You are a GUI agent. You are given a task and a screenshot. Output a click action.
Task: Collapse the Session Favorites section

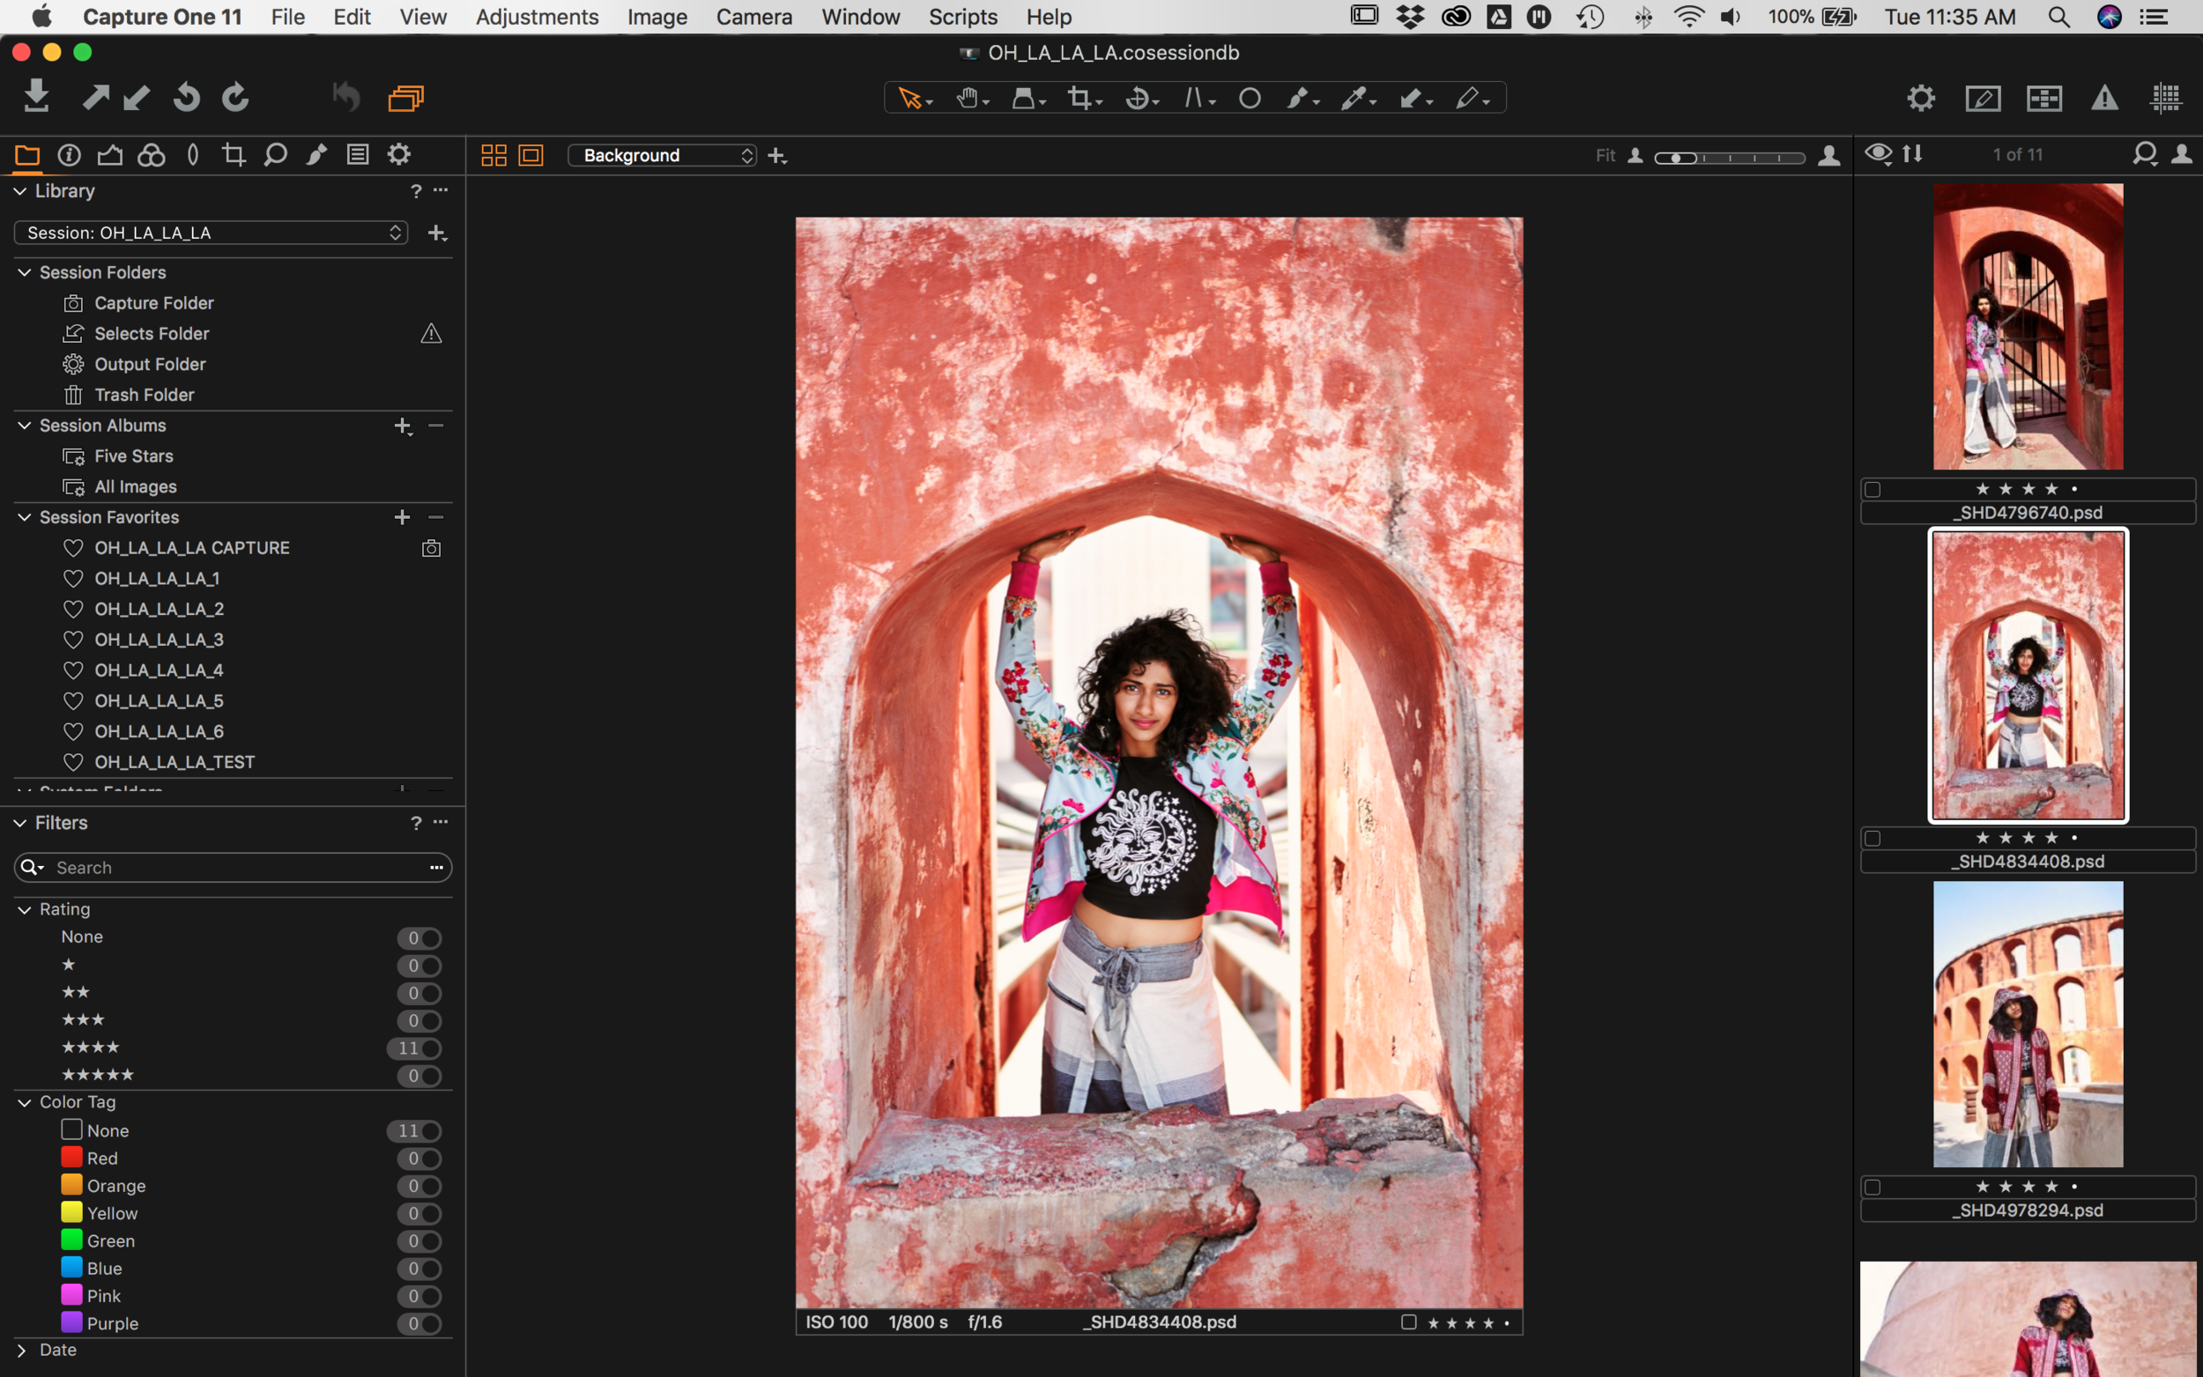pos(25,517)
